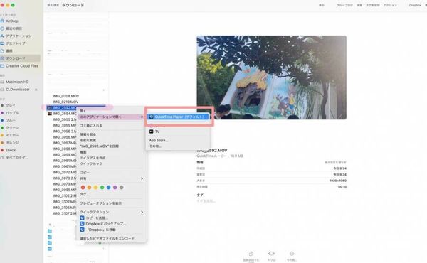Click the 共有 toolbar button
The width and height of the screenshot is (427, 263).
click(x=359, y=5)
